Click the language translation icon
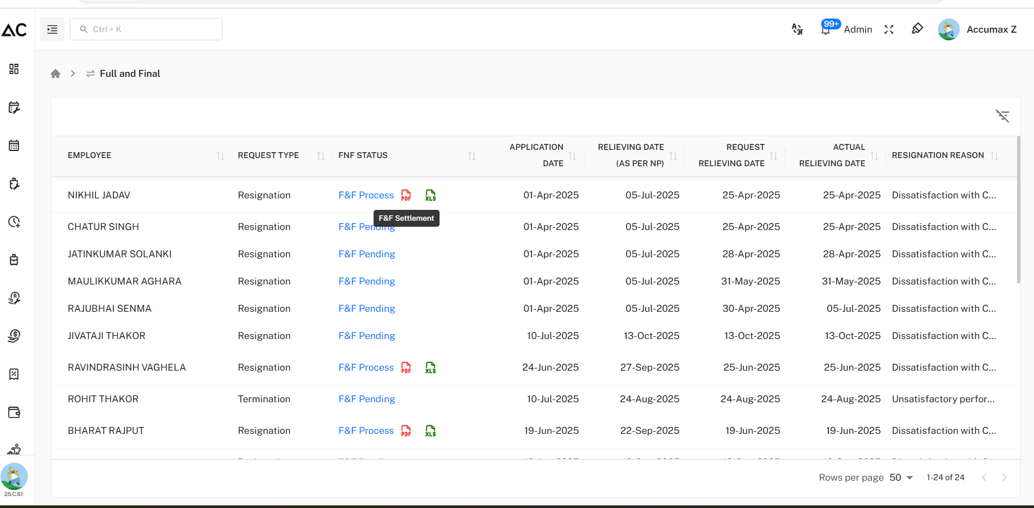This screenshot has width=1034, height=508. tap(797, 29)
